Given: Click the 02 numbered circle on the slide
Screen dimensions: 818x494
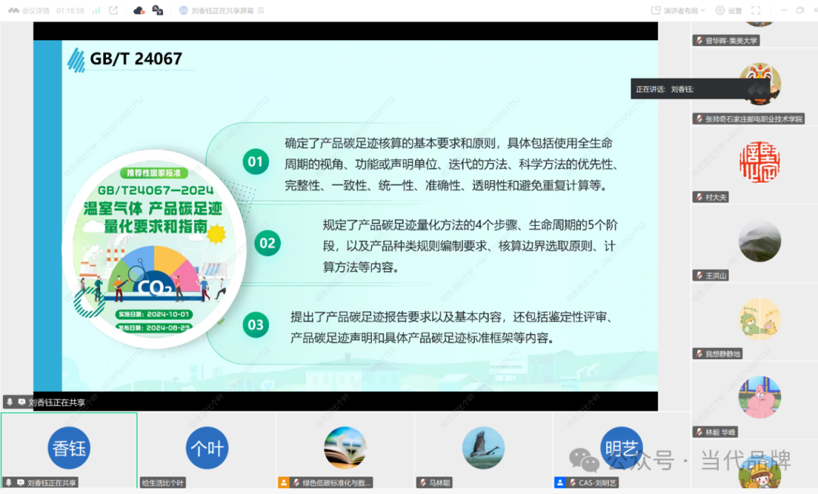Looking at the screenshot, I should pos(267,243).
